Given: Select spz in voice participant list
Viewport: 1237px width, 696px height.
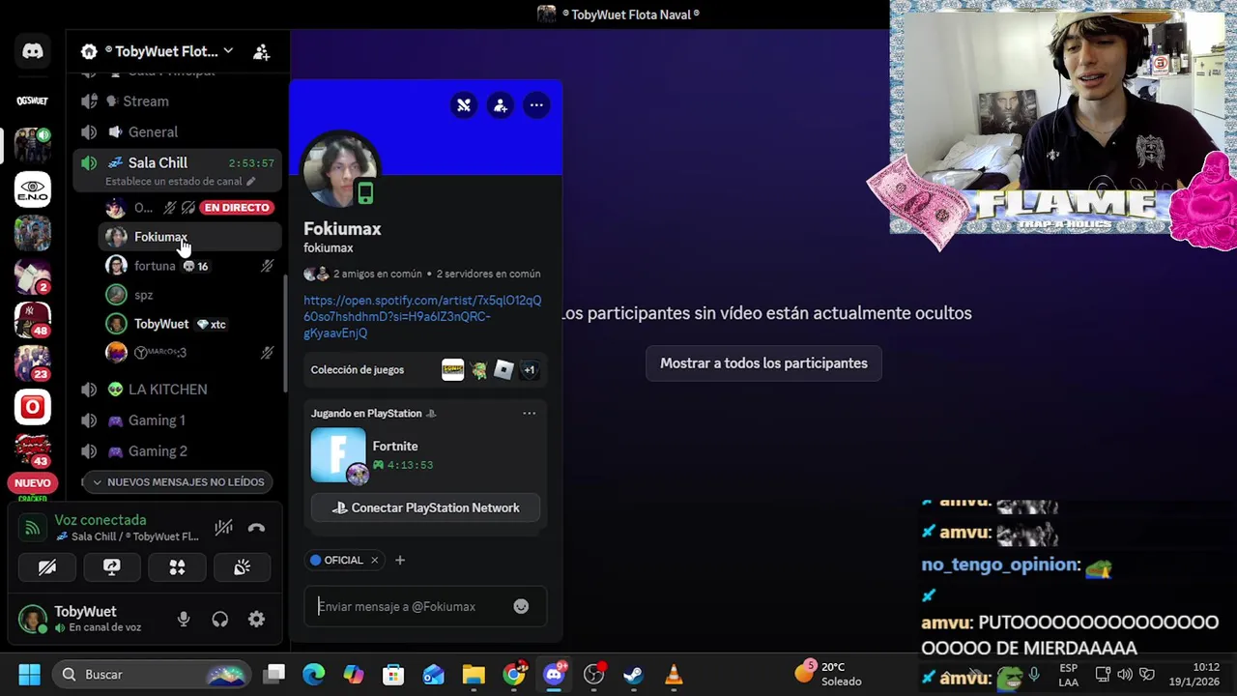Looking at the screenshot, I should tap(190, 295).
